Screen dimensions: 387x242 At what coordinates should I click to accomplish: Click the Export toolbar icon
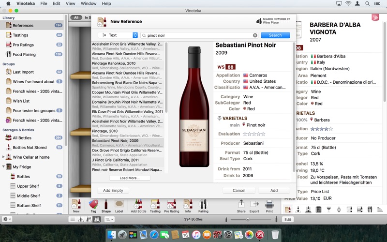pos(254,205)
